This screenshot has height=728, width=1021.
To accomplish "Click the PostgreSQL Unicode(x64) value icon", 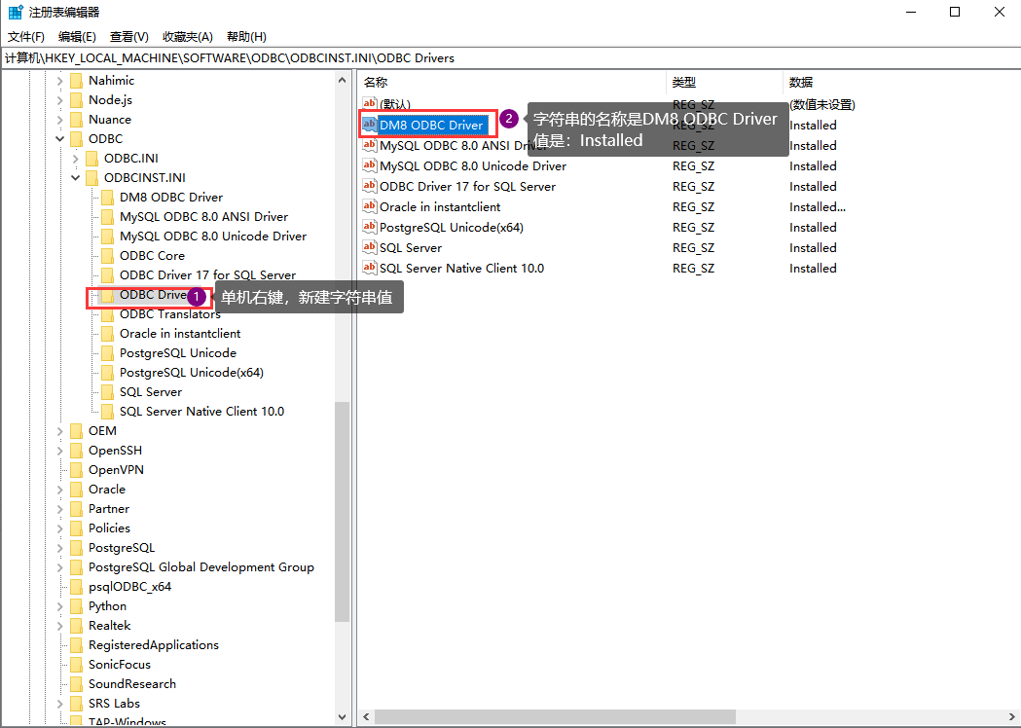I will click(x=369, y=227).
